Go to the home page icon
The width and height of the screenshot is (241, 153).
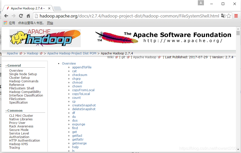point(28,16)
